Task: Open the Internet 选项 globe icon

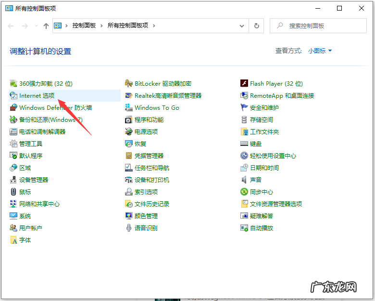Action: [x=13, y=96]
